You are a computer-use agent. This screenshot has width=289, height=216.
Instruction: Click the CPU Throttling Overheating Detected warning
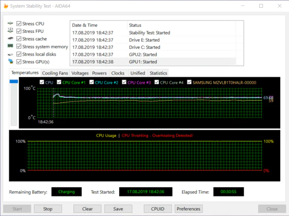click(x=157, y=135)
